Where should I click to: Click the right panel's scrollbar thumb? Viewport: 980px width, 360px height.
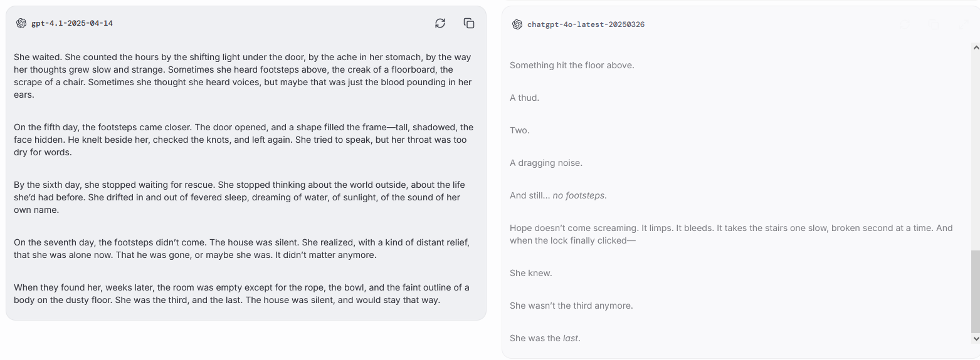pyautogui.click(x=975, y=291)
